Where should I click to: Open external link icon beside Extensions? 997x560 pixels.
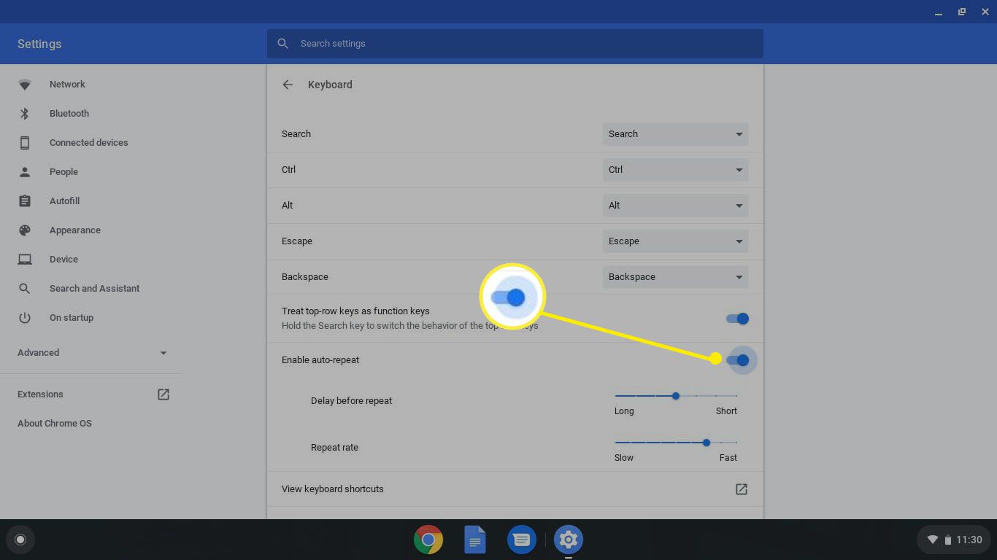(x=163, y=394)
